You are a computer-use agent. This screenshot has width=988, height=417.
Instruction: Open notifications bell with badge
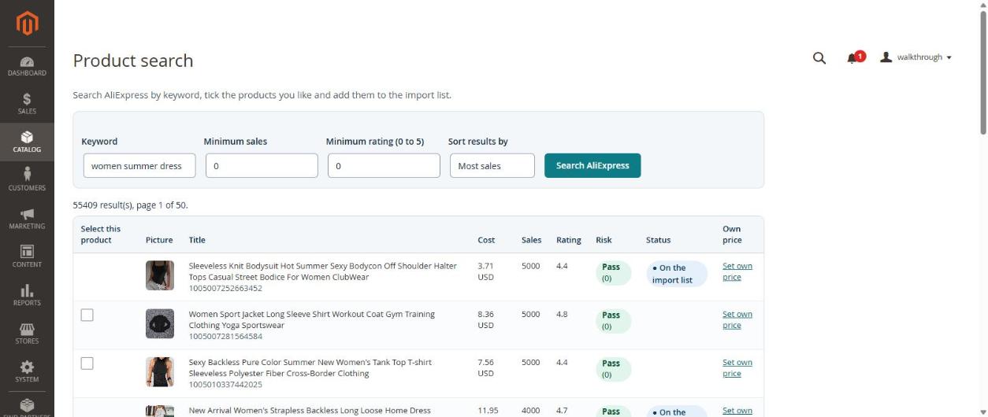click(x=856, y=57)
